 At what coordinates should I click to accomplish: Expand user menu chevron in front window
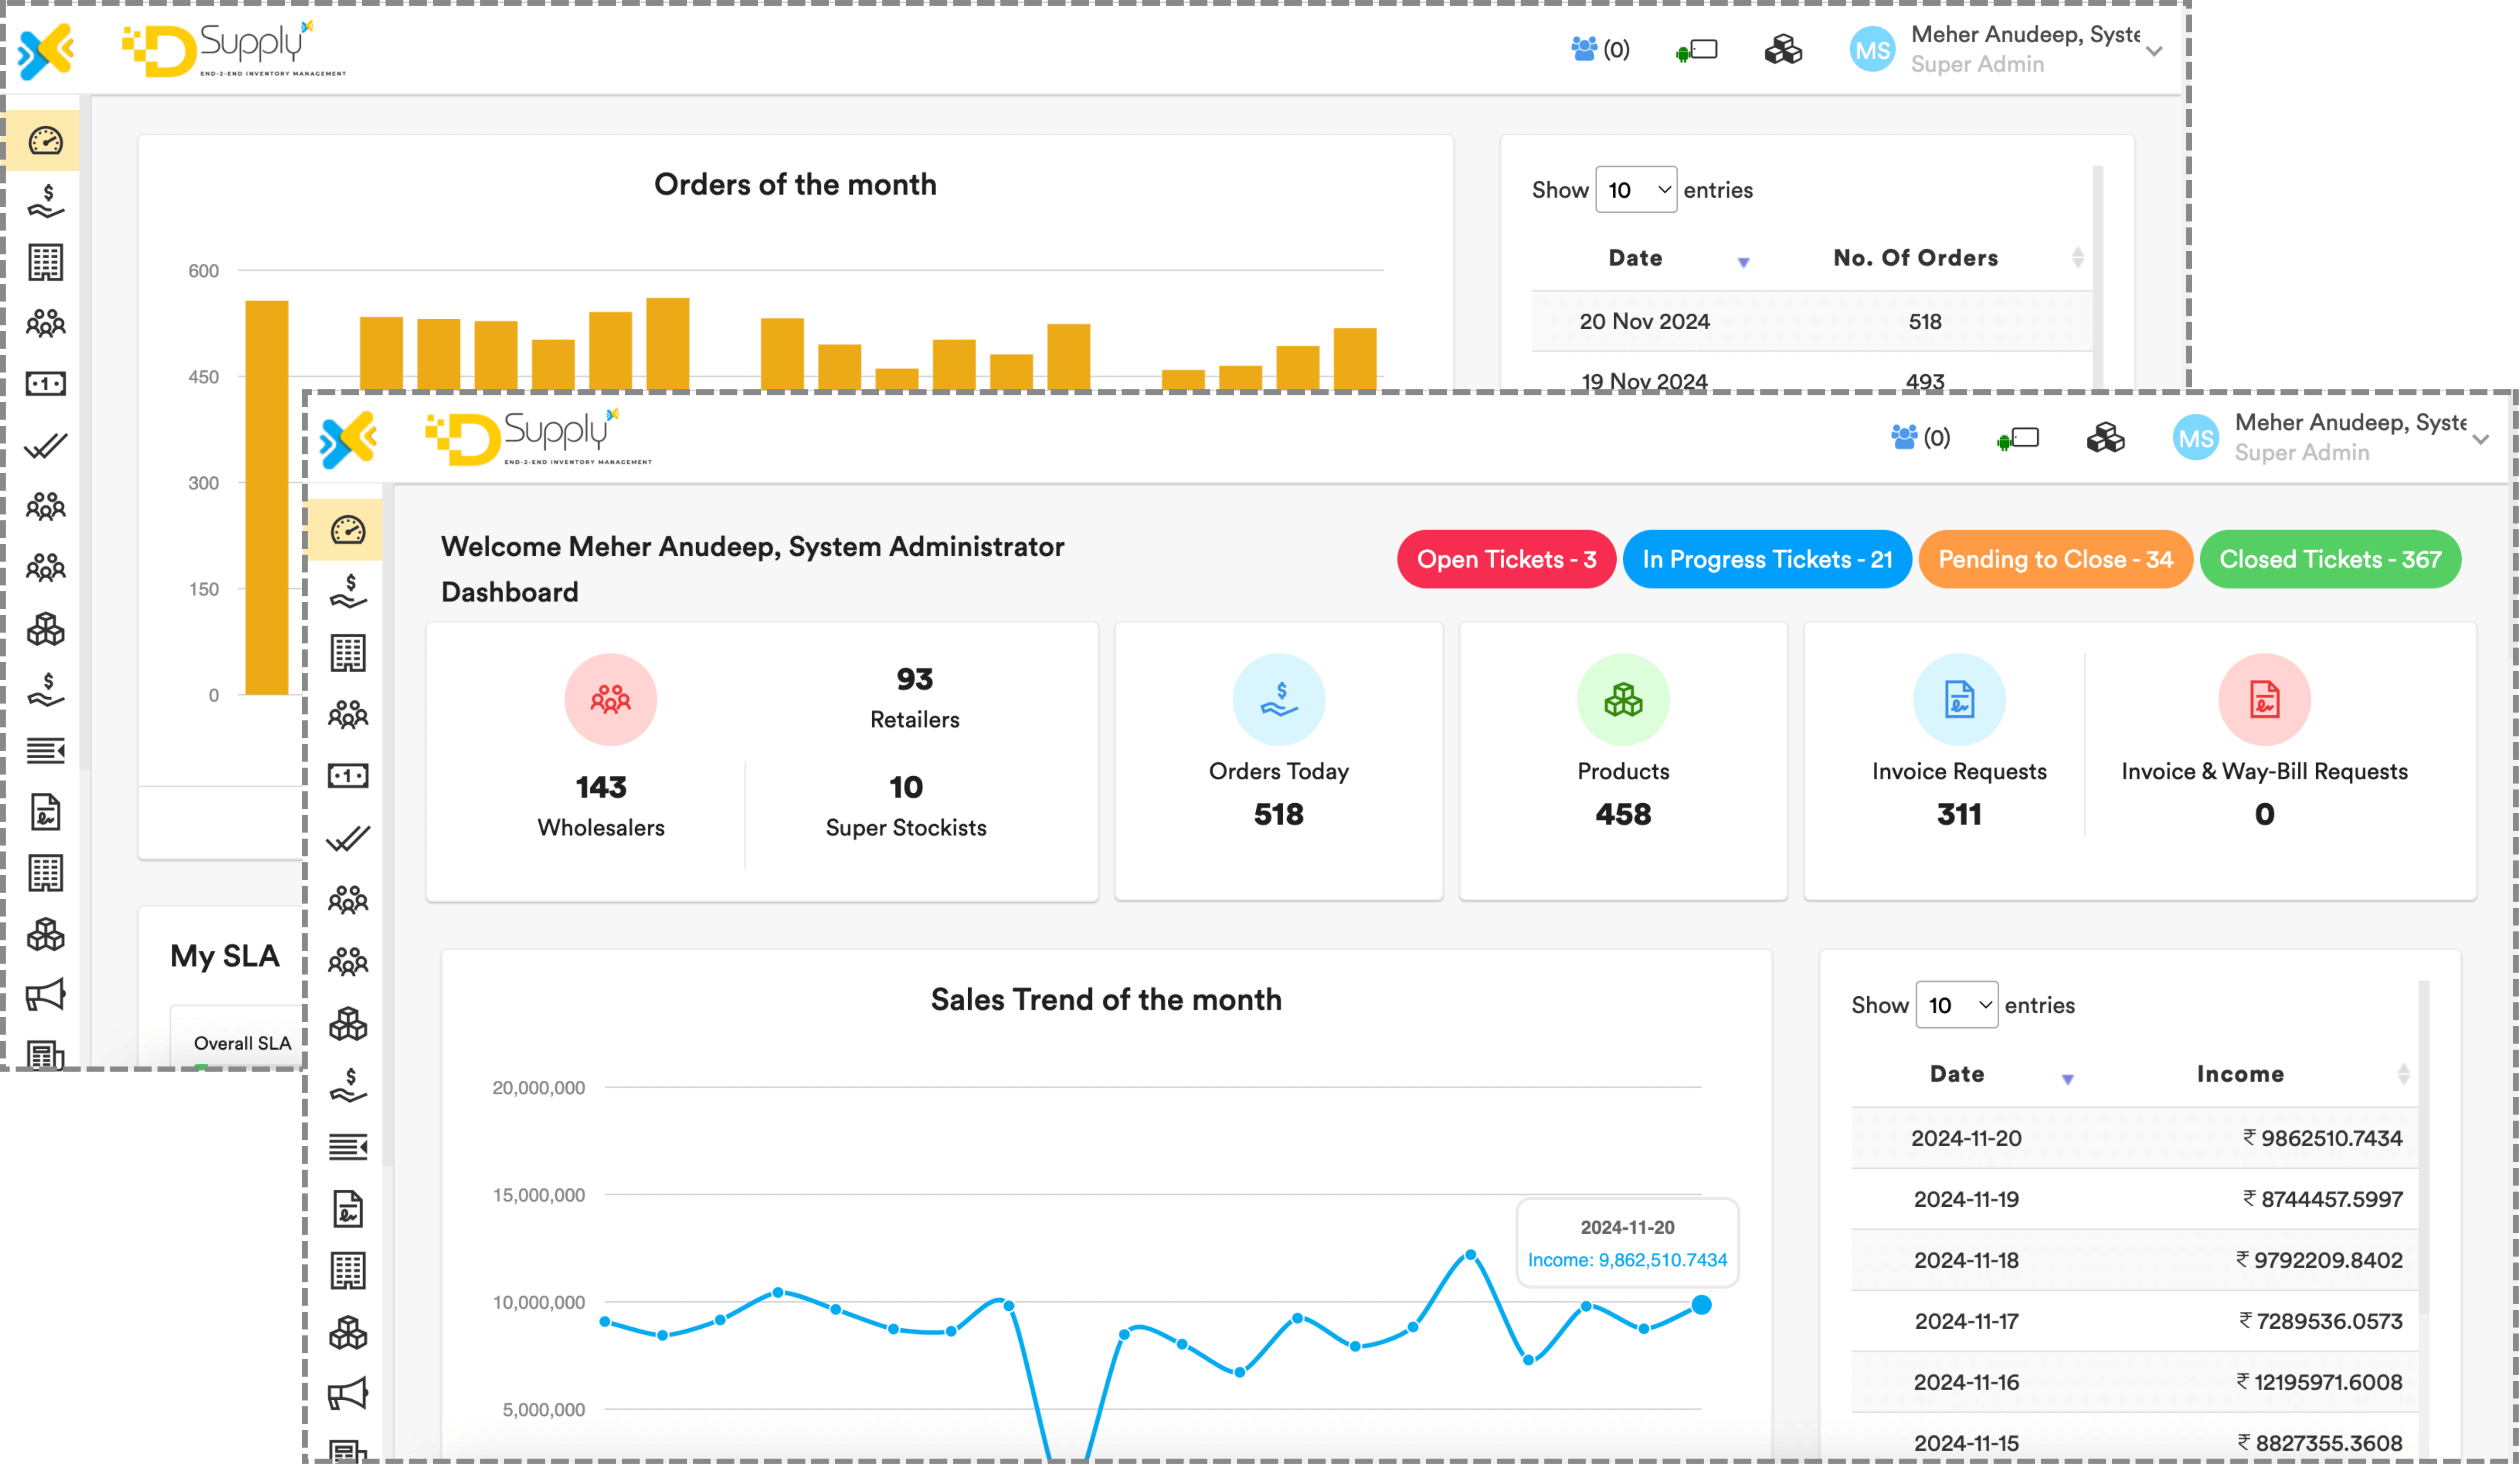coord(2481,439)
